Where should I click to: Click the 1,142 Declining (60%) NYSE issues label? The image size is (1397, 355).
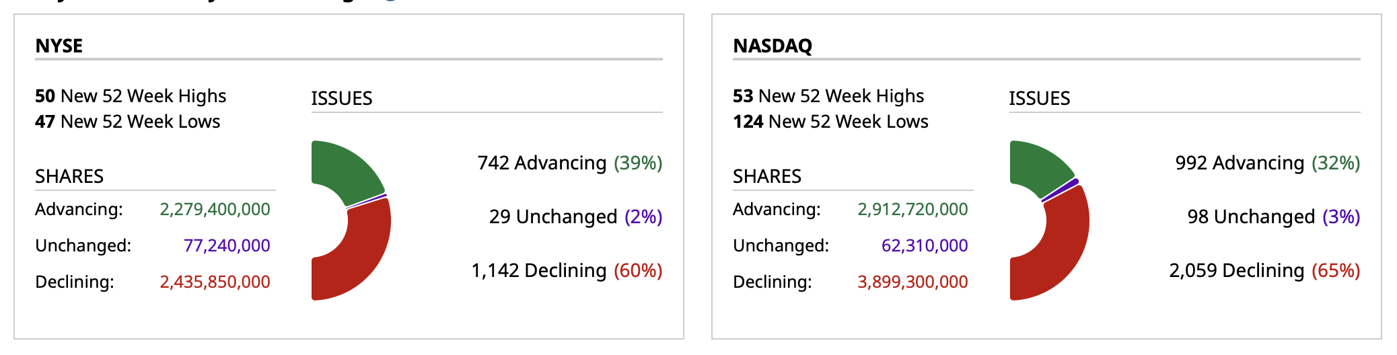tap(567, 270)
